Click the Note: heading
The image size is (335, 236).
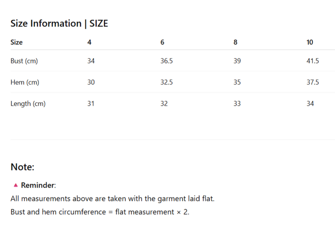[22, 167]
